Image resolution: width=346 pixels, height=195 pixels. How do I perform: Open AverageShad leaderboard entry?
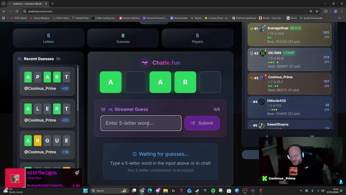pos(290,35)
